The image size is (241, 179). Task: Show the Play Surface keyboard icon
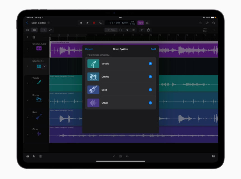tap(214, 156)
